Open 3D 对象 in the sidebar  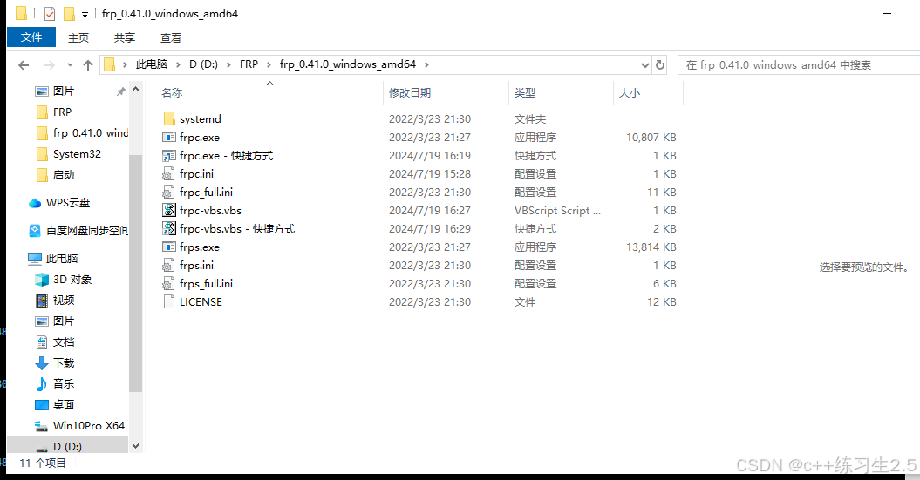tap(64, 280)
